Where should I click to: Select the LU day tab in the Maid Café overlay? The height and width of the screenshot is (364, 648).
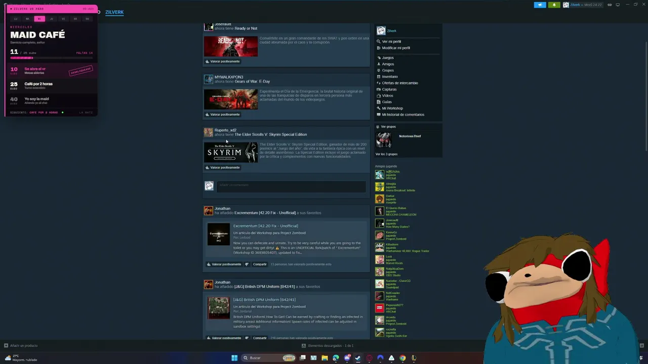pos(16,19)
